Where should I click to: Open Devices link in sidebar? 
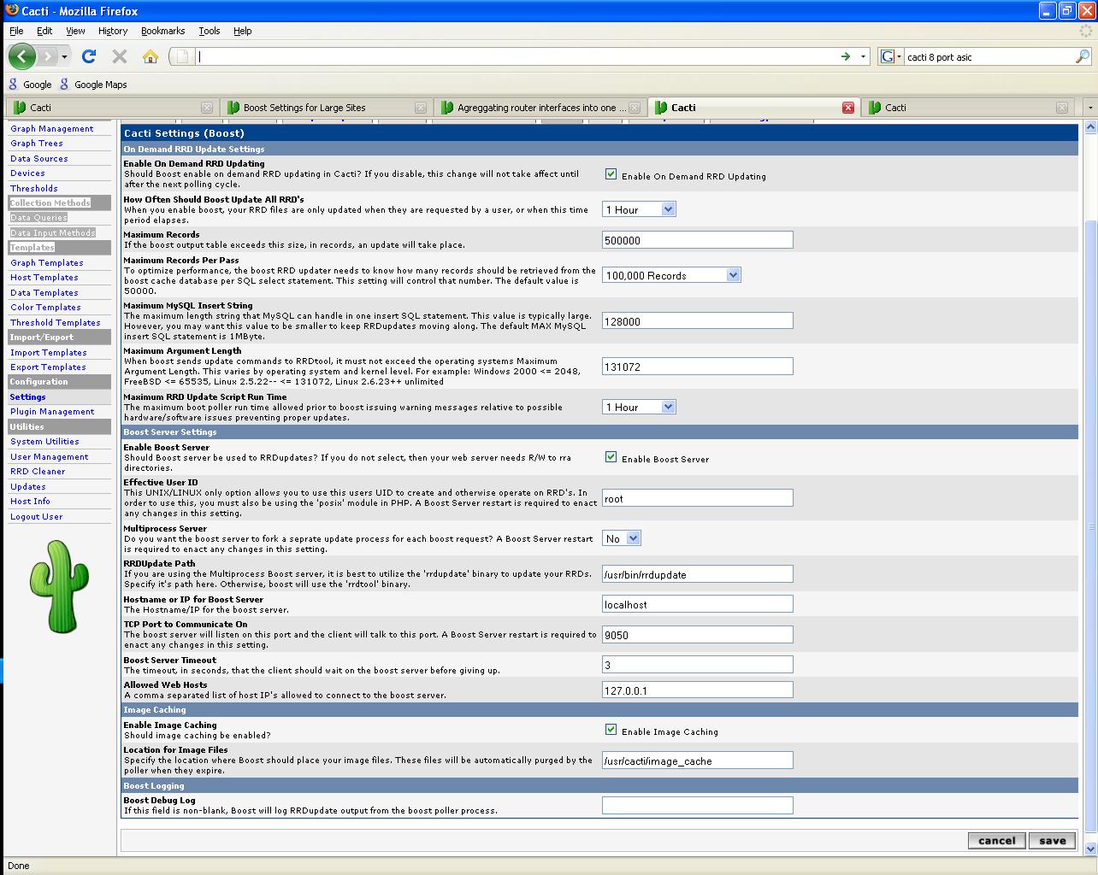tap(27, 173)
